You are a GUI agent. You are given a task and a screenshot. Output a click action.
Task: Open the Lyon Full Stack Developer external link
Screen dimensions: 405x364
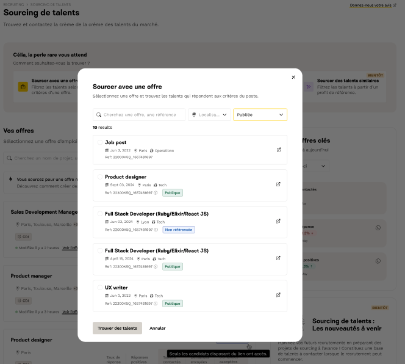coord(279,221)
